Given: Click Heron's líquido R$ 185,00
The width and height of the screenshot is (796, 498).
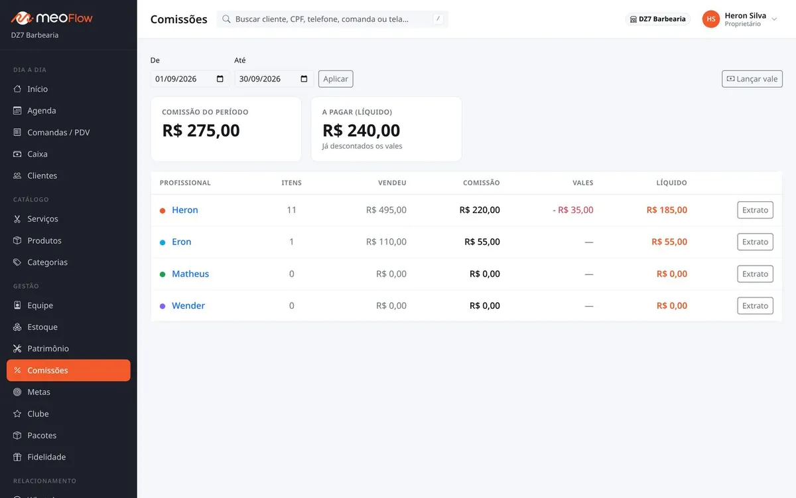Looking at the screenshot, I should pyautogui.click(x=667, y=210).
